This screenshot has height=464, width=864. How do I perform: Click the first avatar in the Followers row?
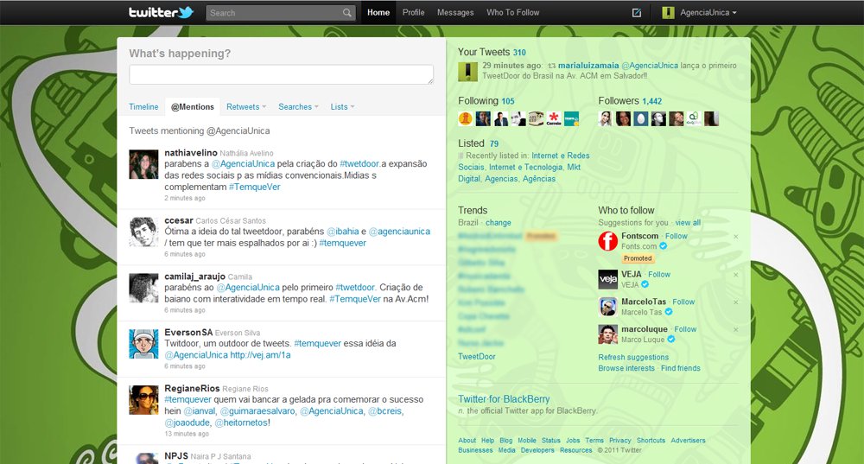pyautogui.click(x=605, y=118)
